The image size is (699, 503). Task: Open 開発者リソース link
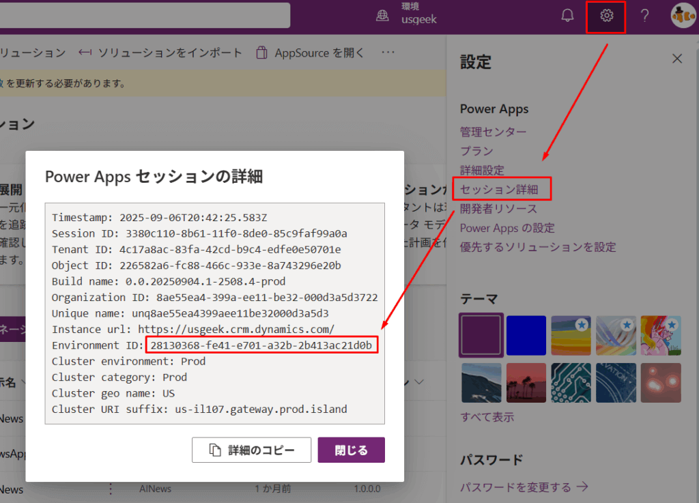[x=498, y=208]
